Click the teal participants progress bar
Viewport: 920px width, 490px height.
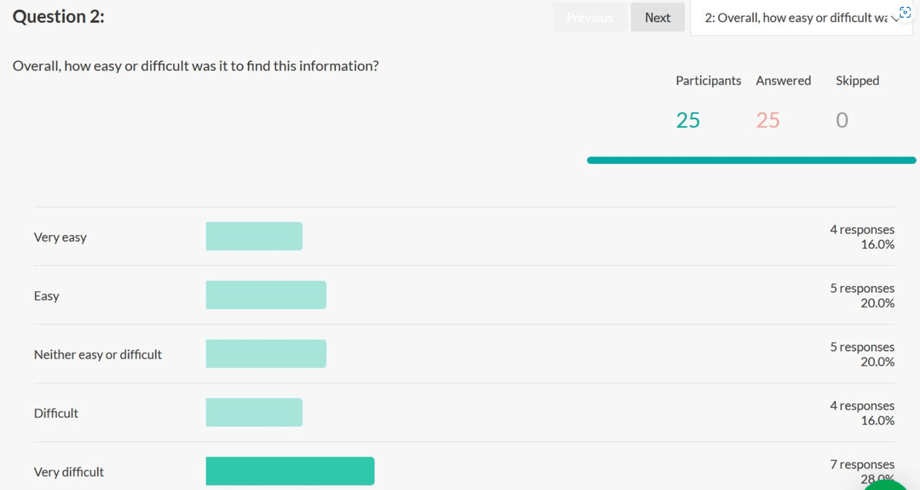[751, 160]
